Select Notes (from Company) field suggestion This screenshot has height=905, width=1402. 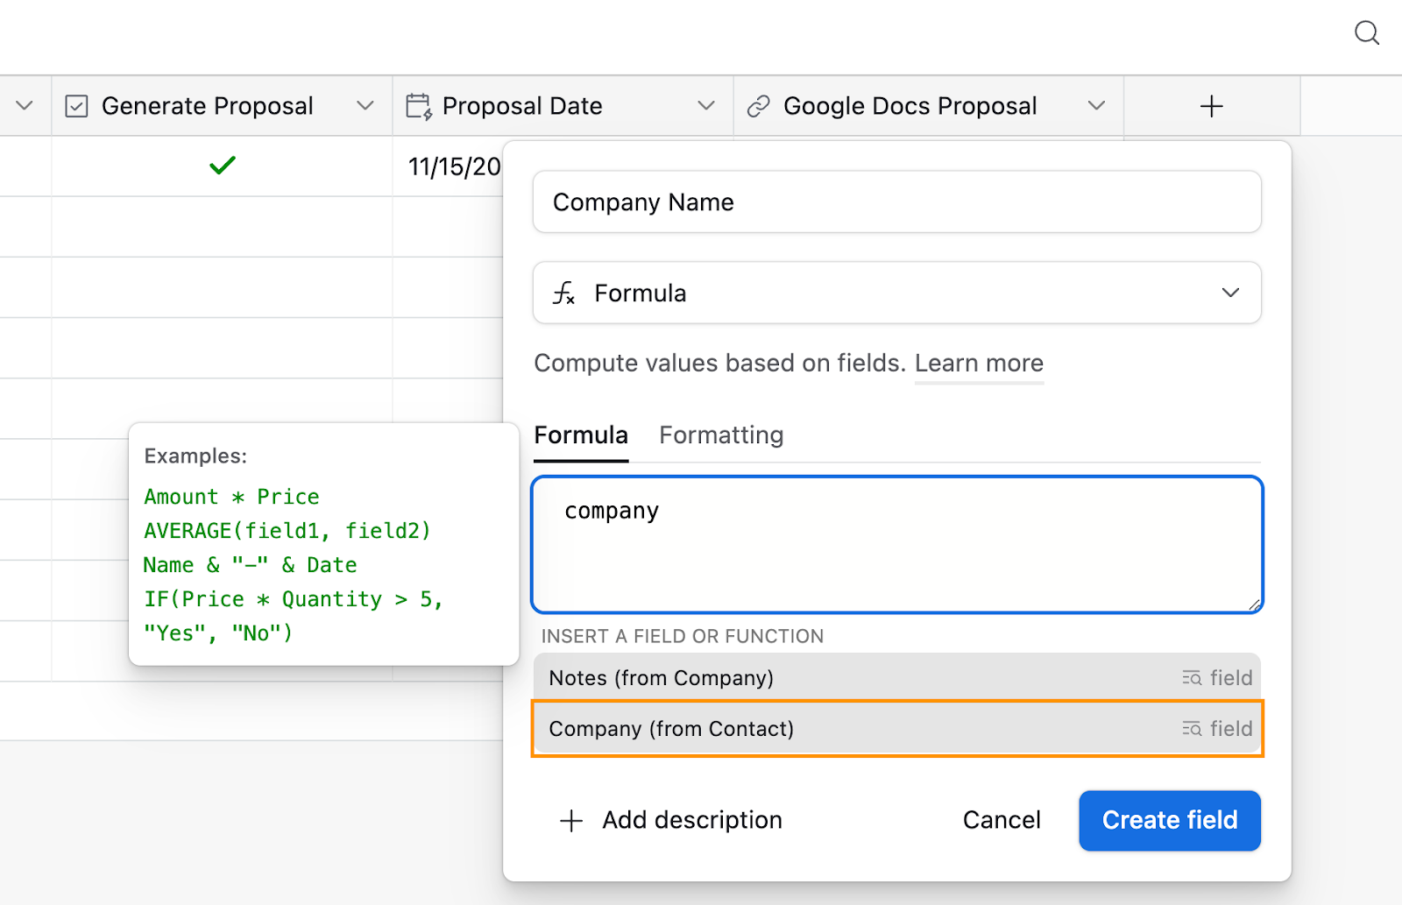(897, 678)
